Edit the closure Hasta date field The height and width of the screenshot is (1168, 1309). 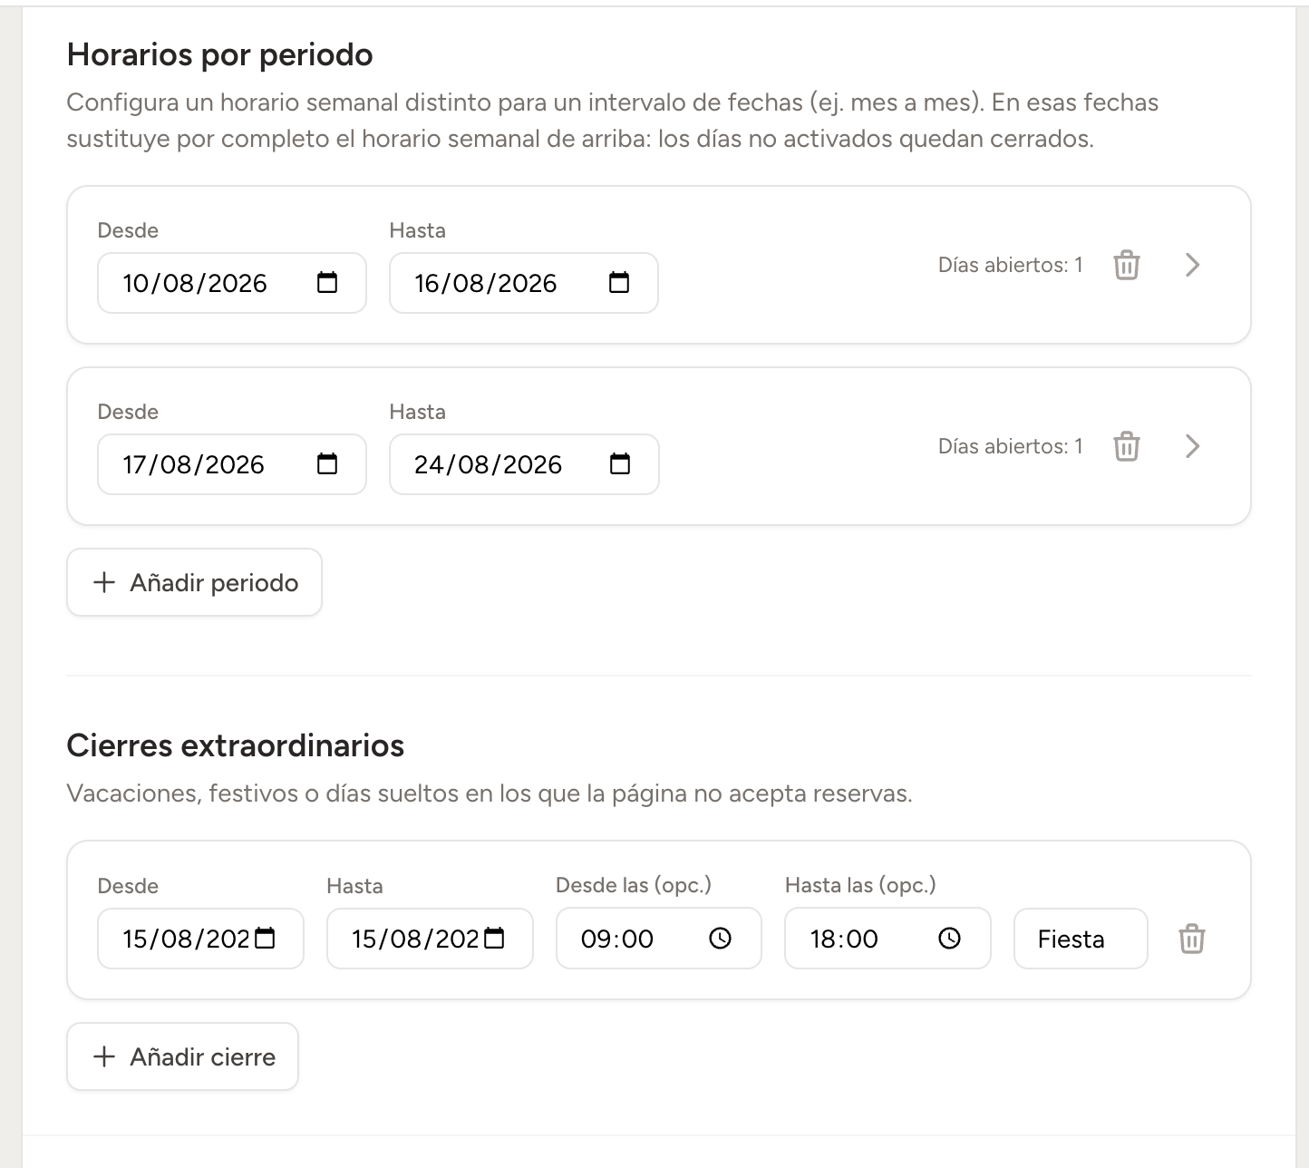[x=430, y=939]
